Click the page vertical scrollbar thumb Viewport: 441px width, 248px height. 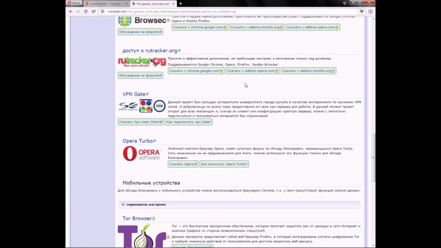[373, 158]
